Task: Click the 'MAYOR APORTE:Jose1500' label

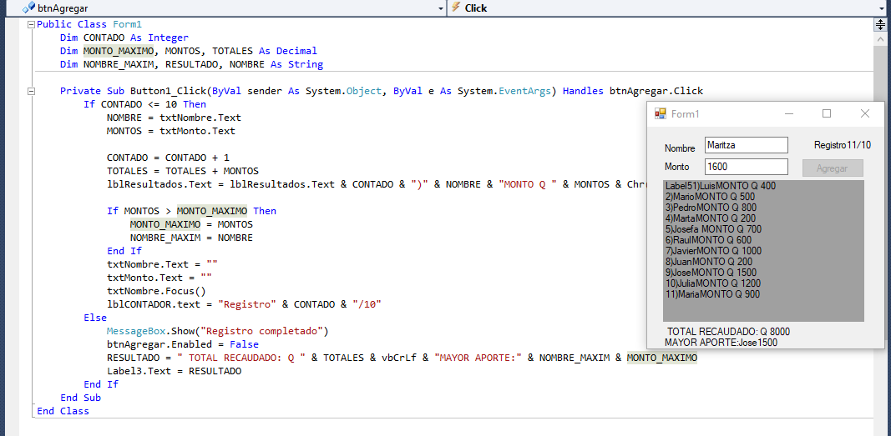Action: click(x=721, y=343)
